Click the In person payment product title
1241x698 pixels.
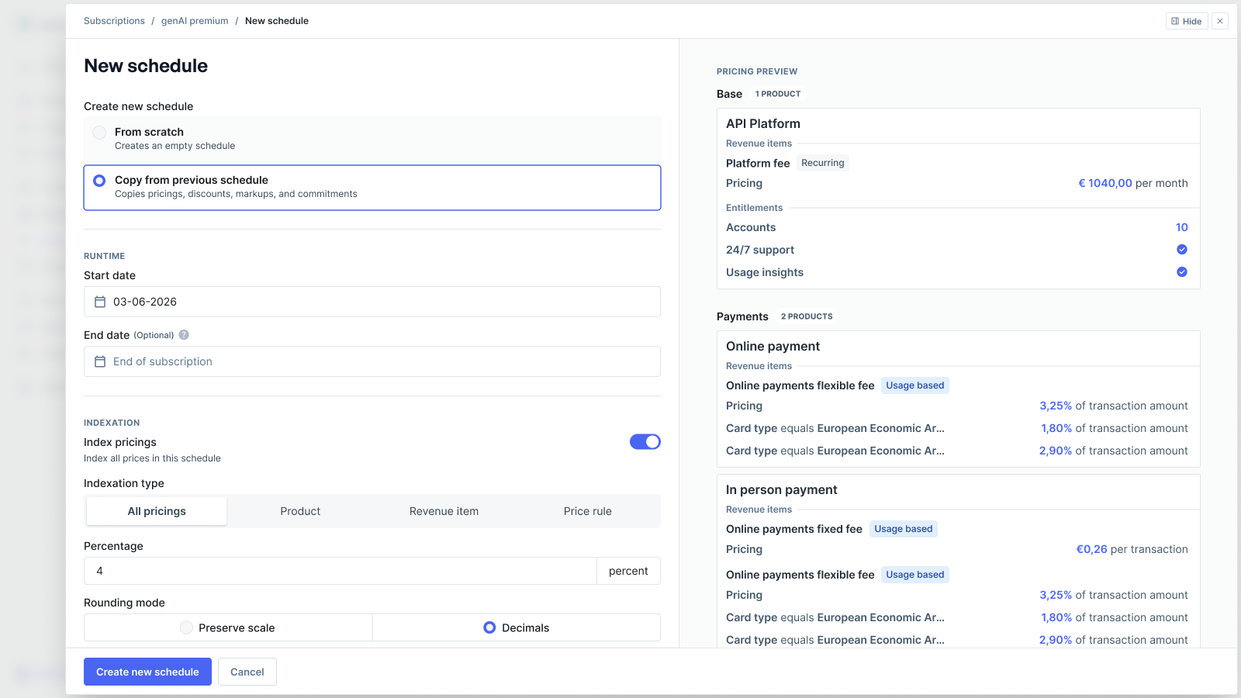tap(782, 489)
